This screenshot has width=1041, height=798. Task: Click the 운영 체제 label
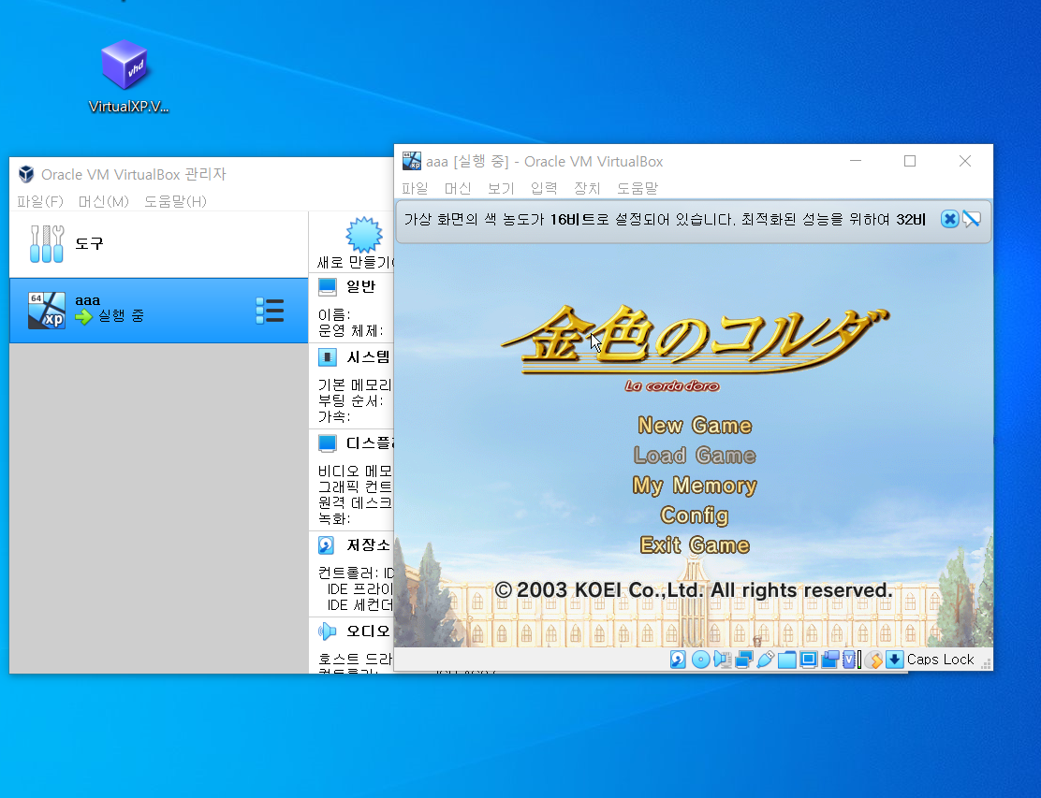(350, 330)
